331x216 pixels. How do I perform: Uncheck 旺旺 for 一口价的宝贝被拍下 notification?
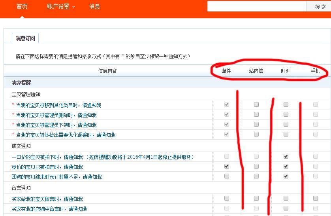click(286, 157)
